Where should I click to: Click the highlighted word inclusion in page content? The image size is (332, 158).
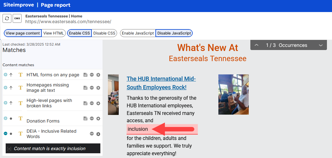[x=138, y=129]
